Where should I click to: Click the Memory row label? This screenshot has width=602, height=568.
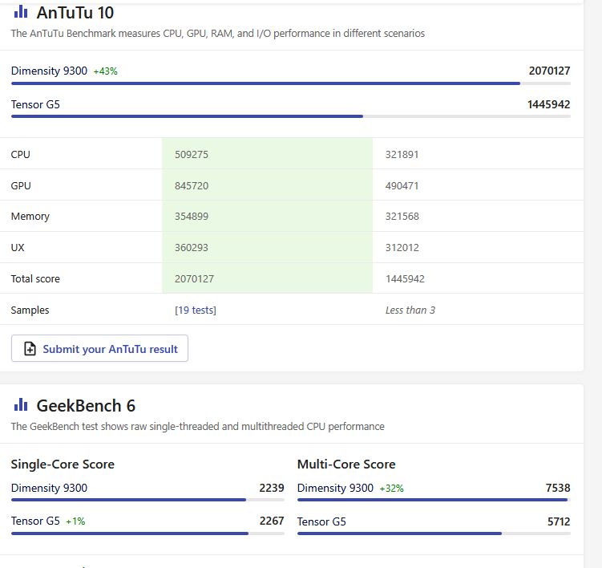(x=30, y=216)
